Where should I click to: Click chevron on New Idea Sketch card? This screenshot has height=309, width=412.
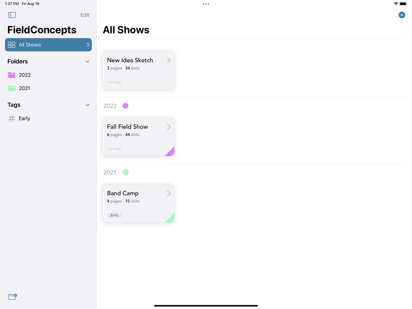point(169,61)
